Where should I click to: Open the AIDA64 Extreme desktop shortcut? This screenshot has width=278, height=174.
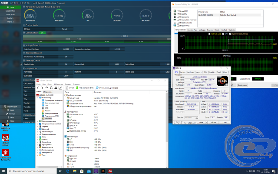[x=6, y=140]
